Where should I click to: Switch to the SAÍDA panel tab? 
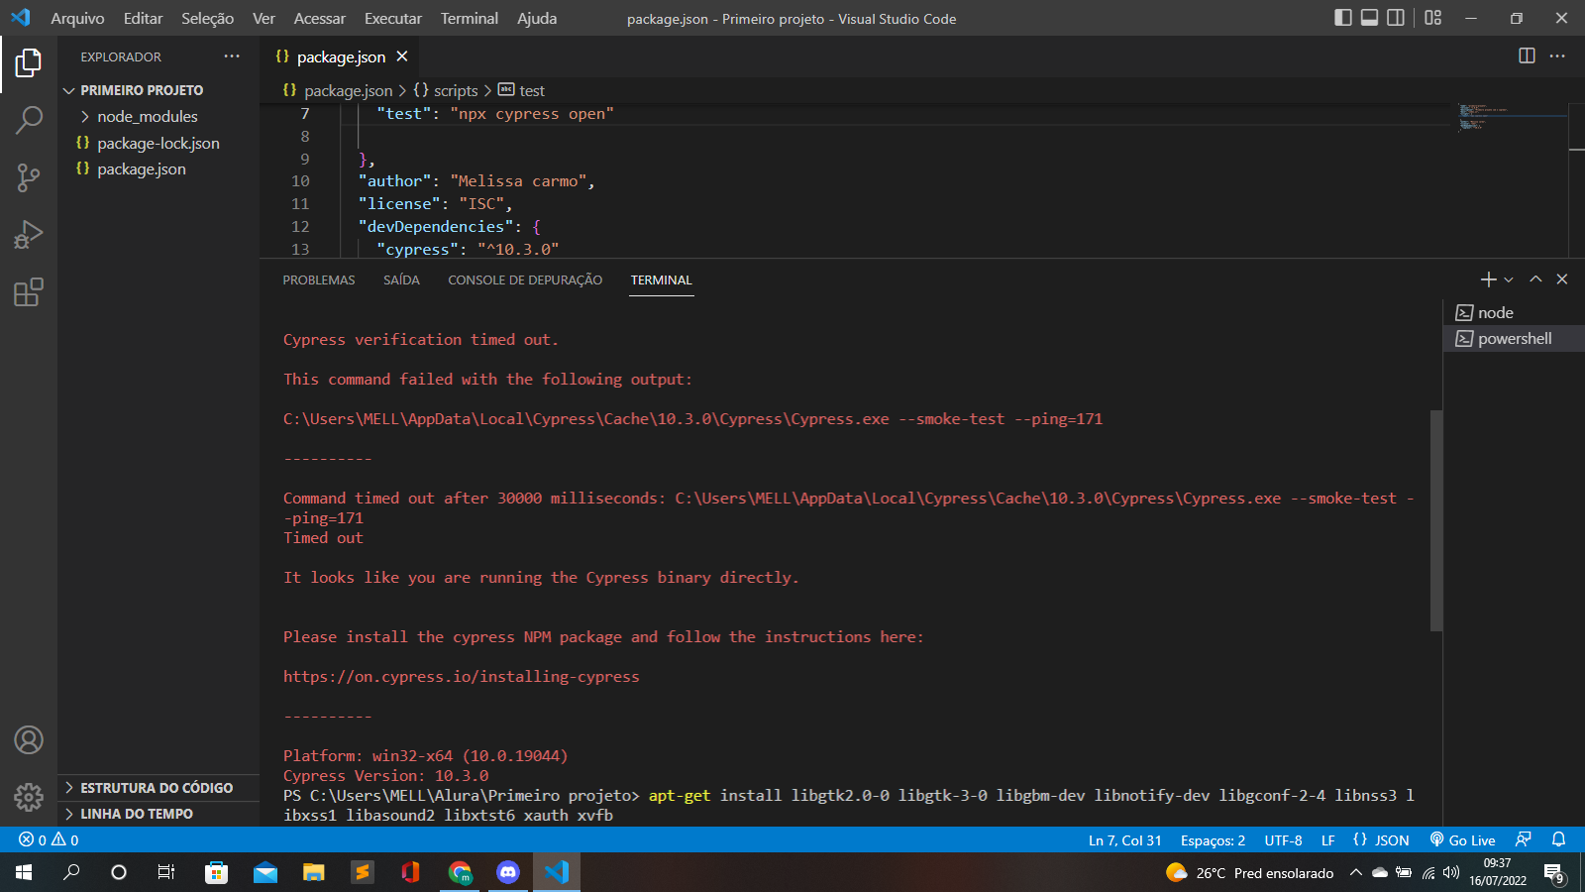point(401,280)
